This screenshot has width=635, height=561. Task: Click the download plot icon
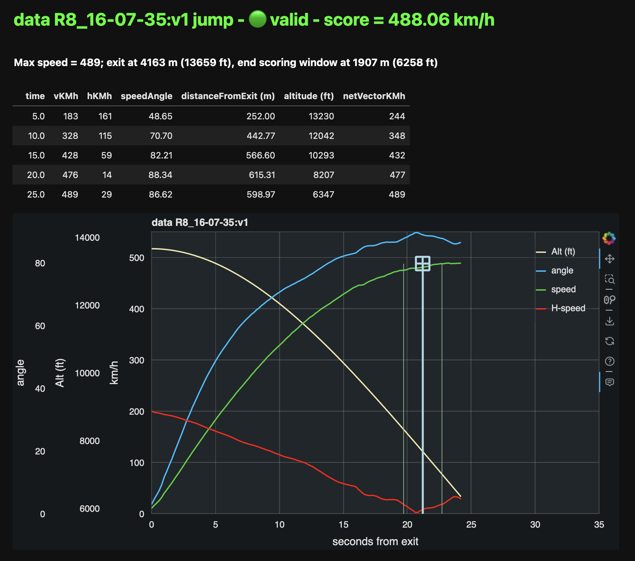point(610,320)
